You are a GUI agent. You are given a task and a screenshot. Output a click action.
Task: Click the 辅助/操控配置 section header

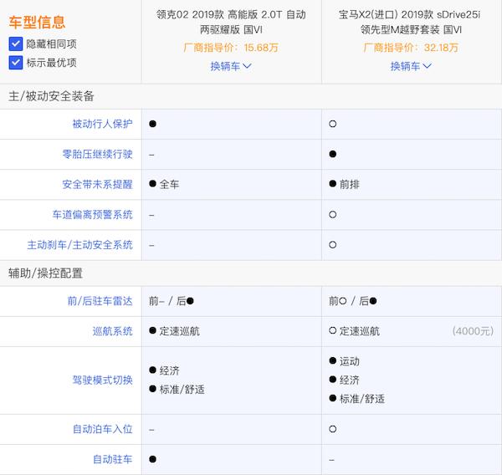tap(45, 273)
